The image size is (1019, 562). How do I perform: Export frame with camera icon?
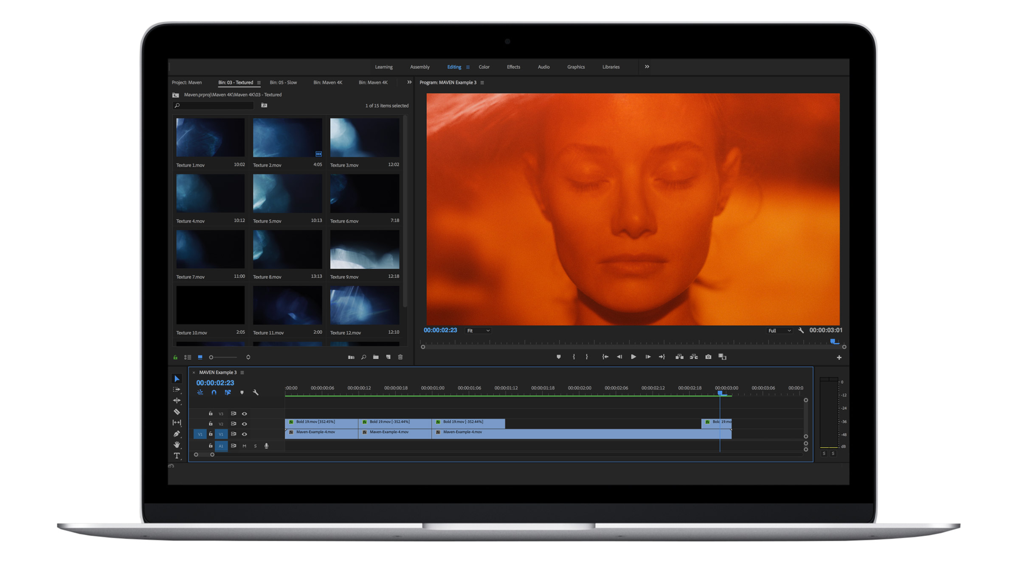click(708, 357)
